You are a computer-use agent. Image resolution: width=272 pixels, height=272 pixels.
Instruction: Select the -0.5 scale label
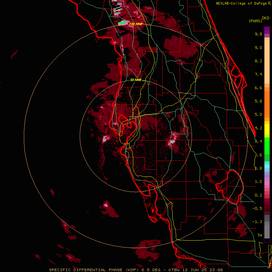click(x=257, y=209)
